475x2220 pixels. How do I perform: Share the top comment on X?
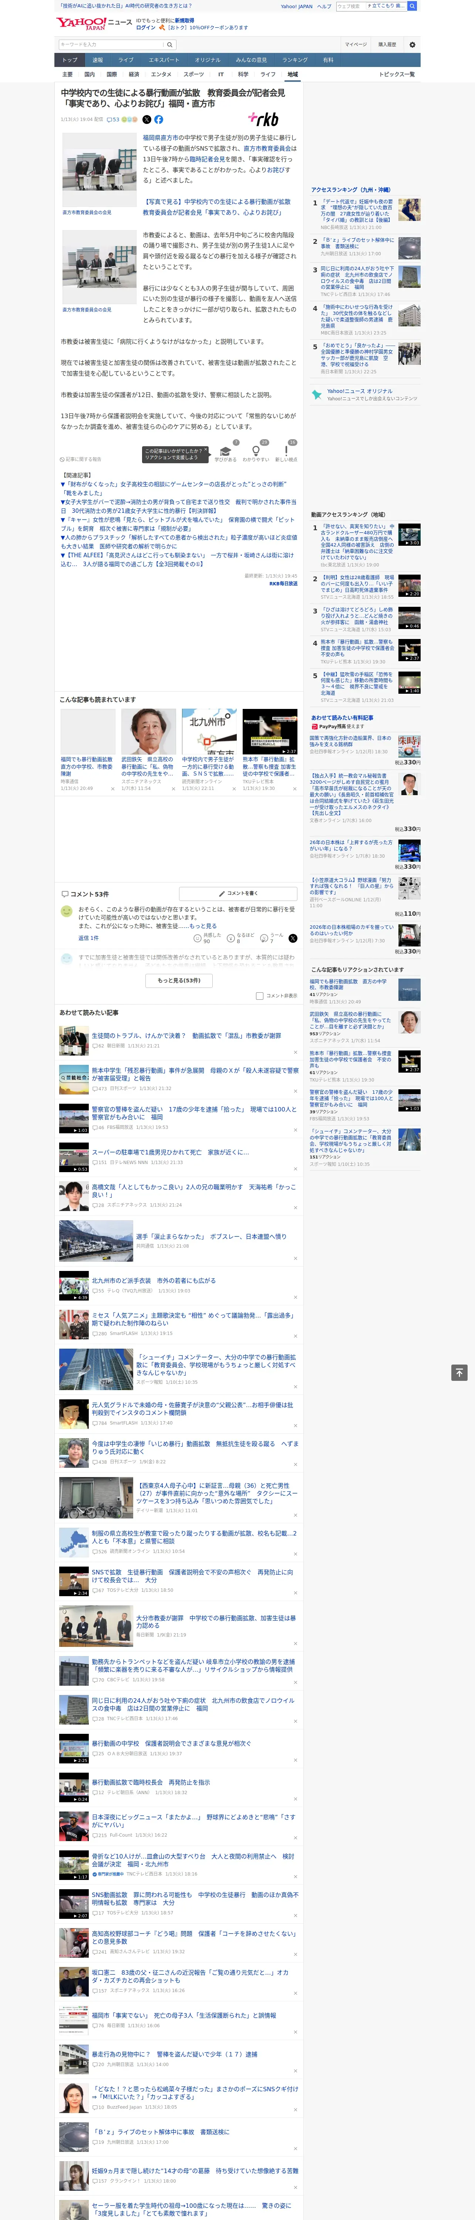click(x=292, y=938)
